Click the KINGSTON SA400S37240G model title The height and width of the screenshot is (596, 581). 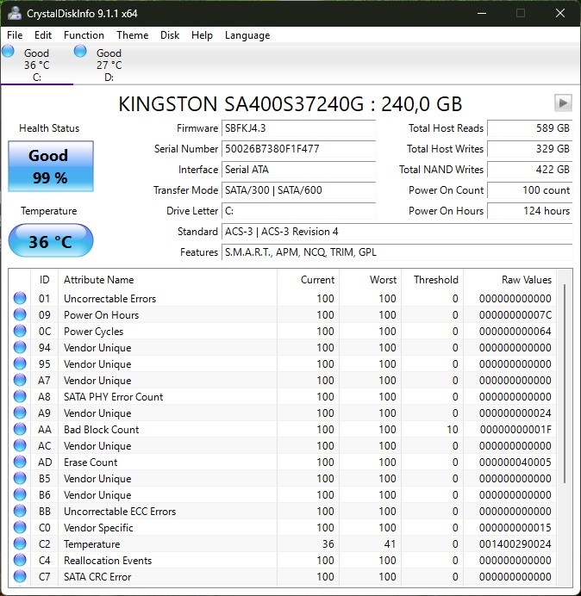(290, 103)
